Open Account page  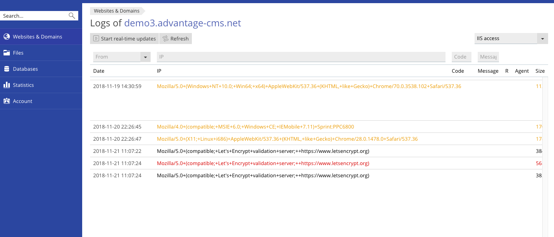click(41, 101)
